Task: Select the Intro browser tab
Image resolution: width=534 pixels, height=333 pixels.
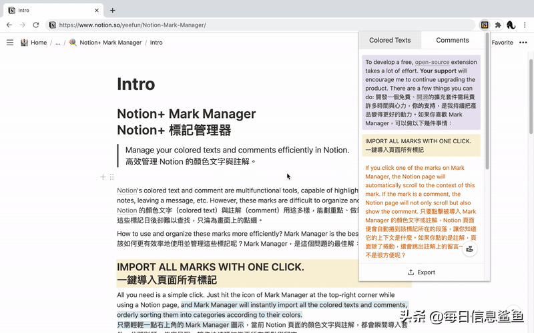Action: tap(53, 10)
